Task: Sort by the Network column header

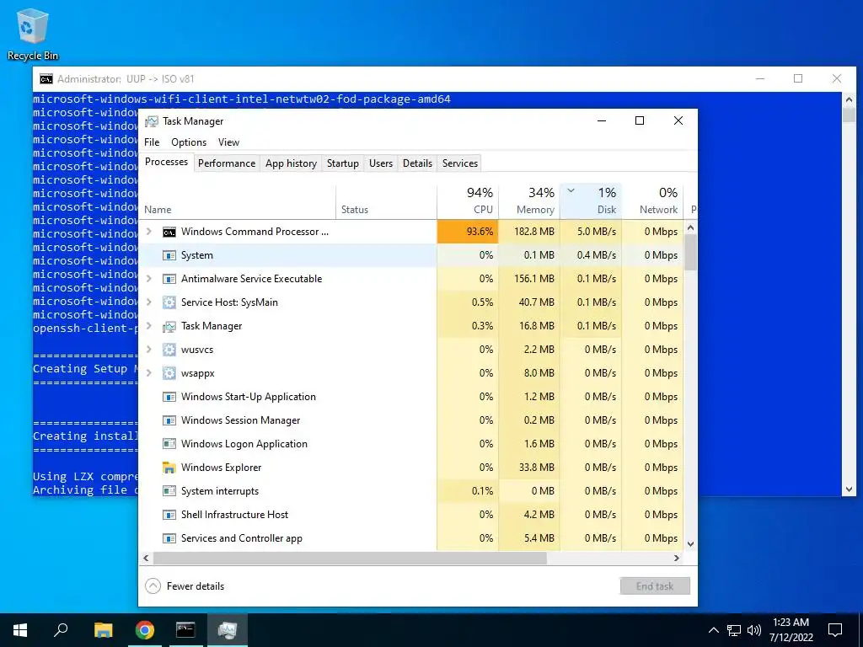Action: click(653, 201)
